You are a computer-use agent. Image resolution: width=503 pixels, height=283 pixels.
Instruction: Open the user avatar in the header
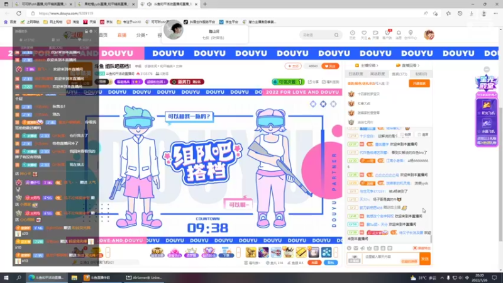coord(429,35)
